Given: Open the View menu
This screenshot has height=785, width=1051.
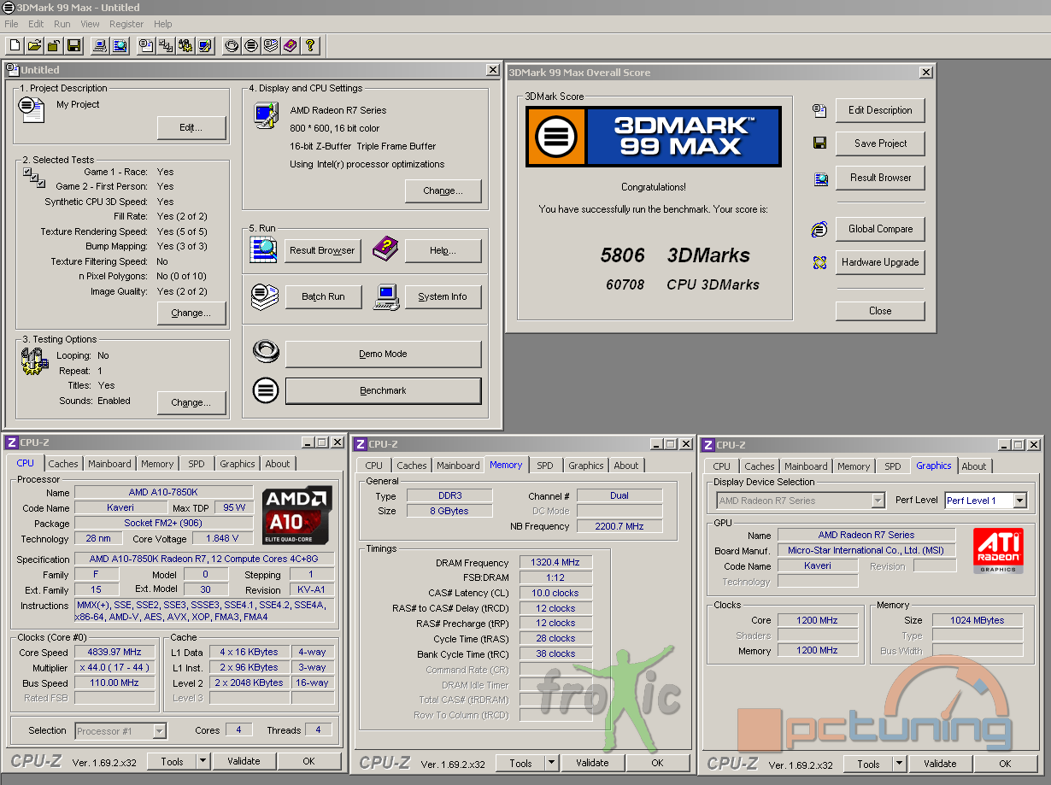Looking at the screenshot, I should click(x=90, y=24).
